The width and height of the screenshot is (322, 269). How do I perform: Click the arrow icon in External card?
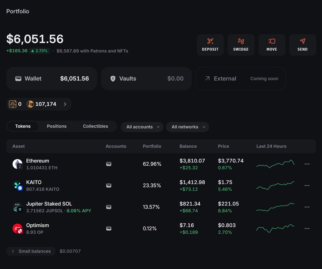coord(207,79)
